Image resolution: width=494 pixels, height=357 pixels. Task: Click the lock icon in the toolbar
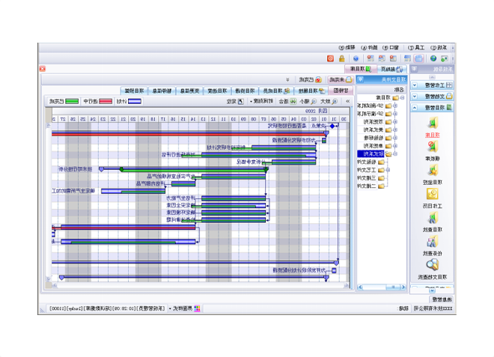click(341, 58)
